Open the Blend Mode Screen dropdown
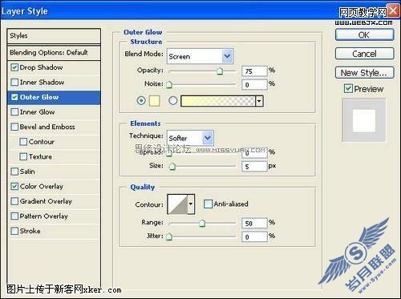Image resolution: width=401 pixels, height=299 pixels. 200,56
